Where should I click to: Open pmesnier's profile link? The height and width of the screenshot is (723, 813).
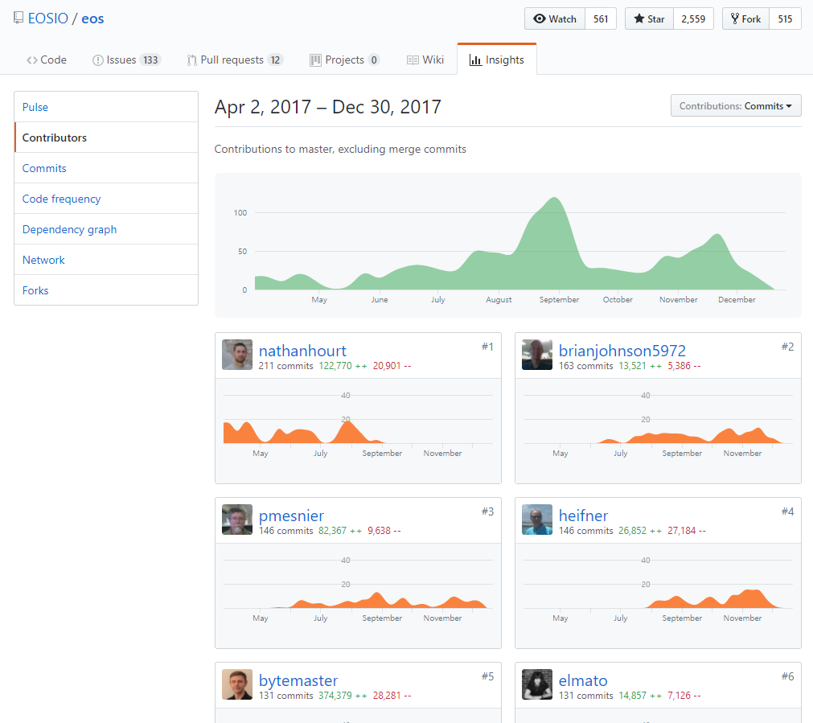[291, 516]
